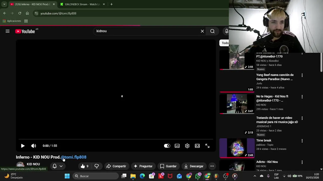View site information icon in address bar
The height and width of the screenshot is (181, 323).
pyautogui.click(x=36, y=13)
